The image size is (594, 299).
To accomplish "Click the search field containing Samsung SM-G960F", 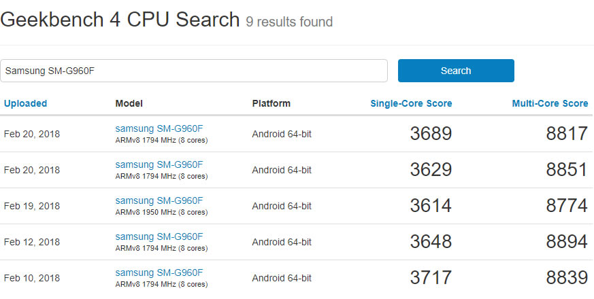I will tap(194, 71).
